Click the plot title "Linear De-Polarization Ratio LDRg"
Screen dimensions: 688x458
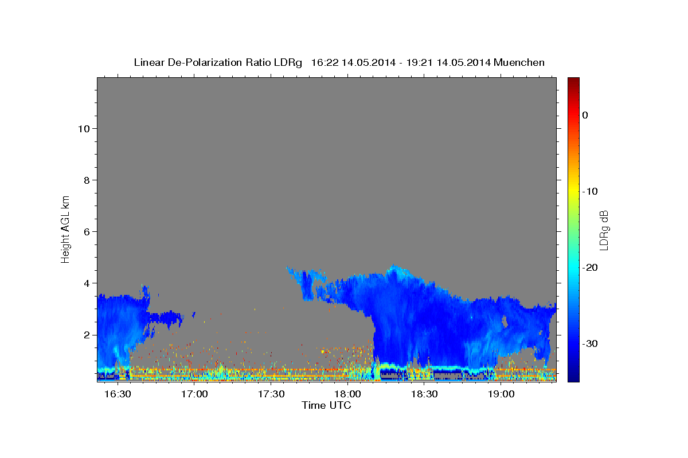point(217,62)
